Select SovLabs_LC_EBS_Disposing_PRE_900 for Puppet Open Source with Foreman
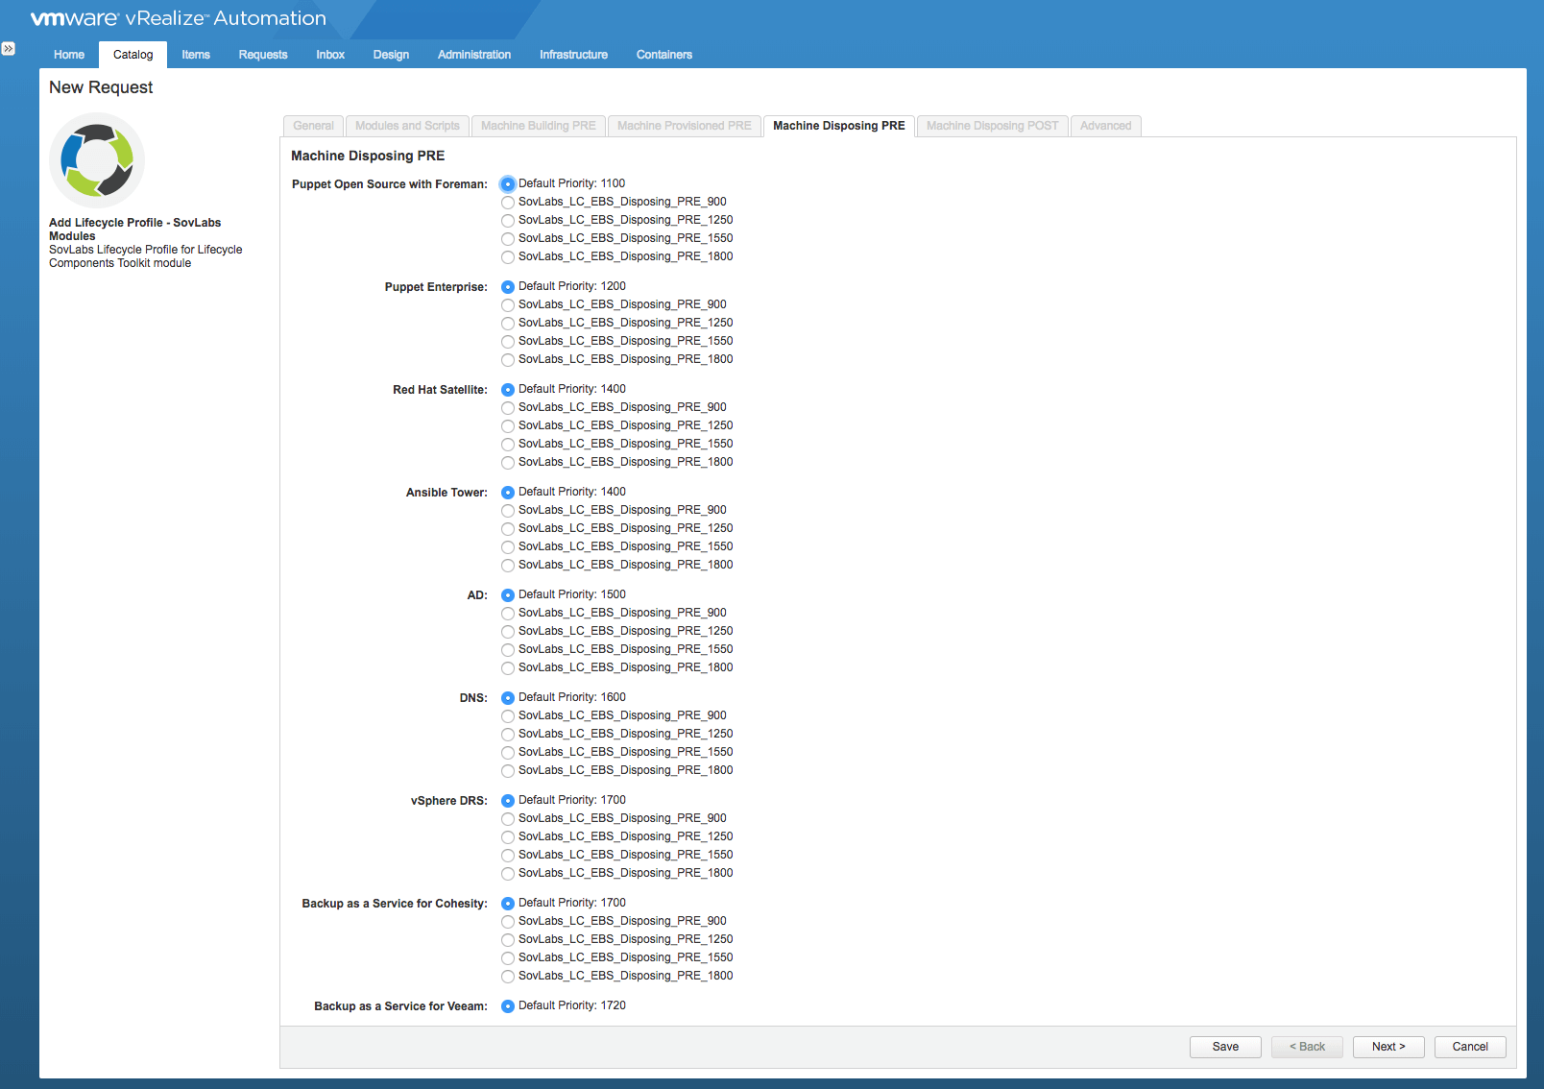The image size is (1544, 1089). 508,203
